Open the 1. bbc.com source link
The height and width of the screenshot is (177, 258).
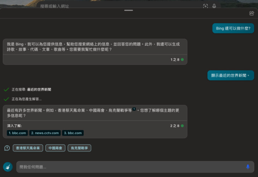(17, 133)
